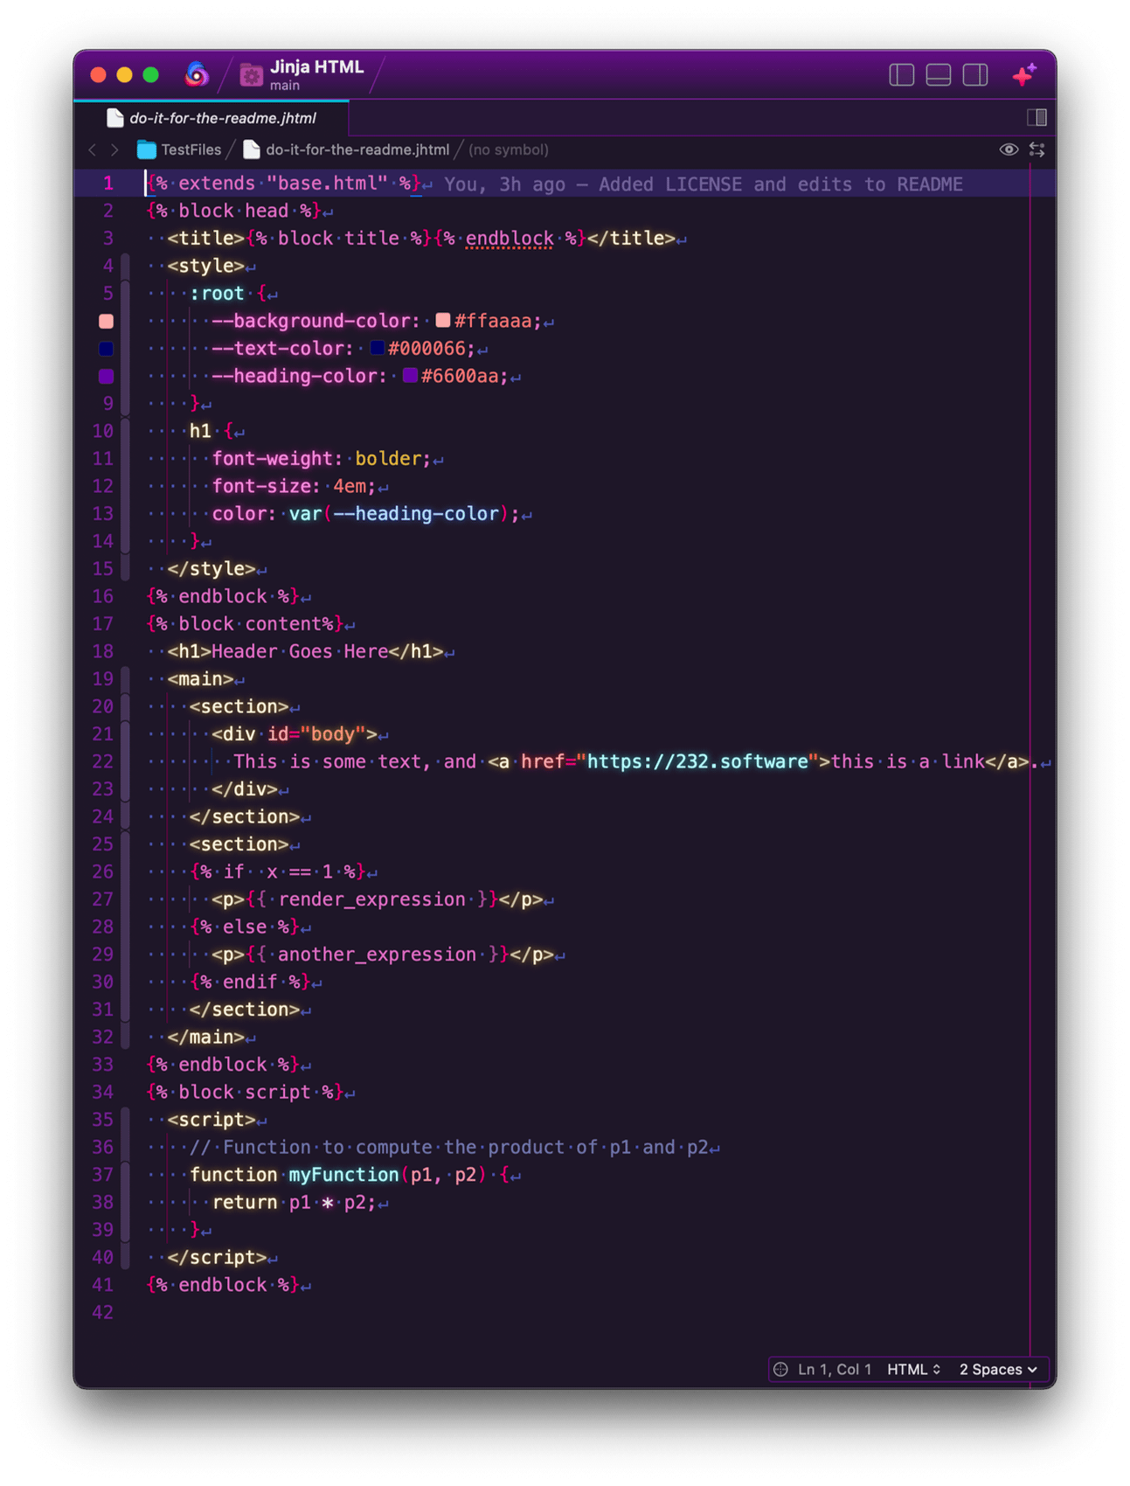Click the pink #ffaaaa gutter swatch

pos(107,321)
